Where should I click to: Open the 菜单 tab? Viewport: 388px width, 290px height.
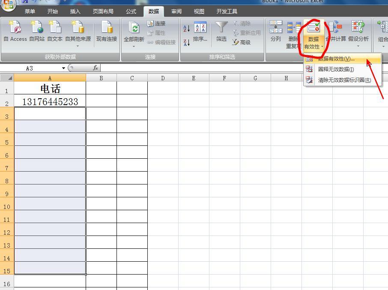[x=30, y=12]
